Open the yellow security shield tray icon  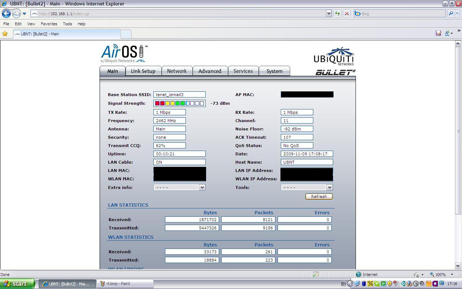pos(390,284)
